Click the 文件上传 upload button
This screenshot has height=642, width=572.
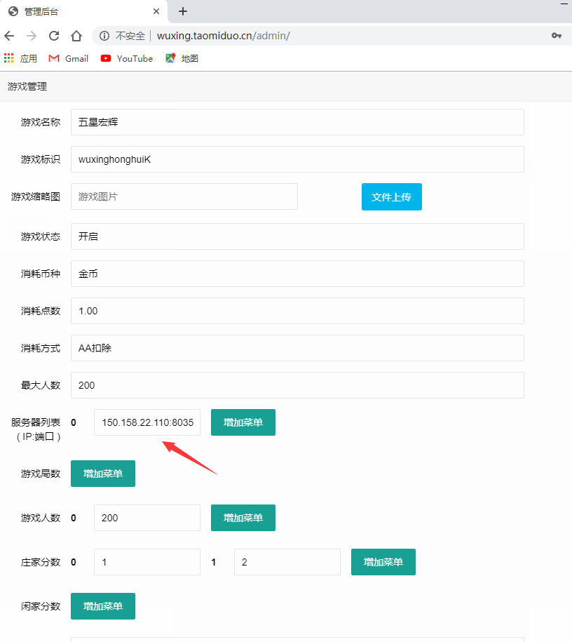click(x=391, y=196)
